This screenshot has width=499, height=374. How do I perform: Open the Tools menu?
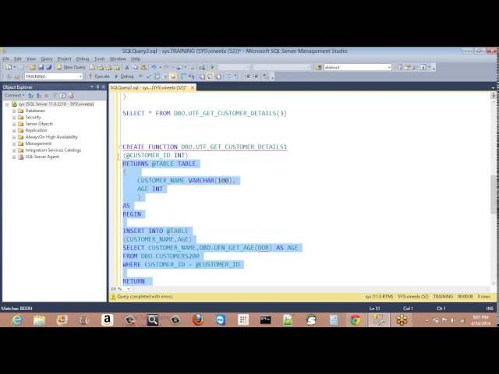(99, 59)
